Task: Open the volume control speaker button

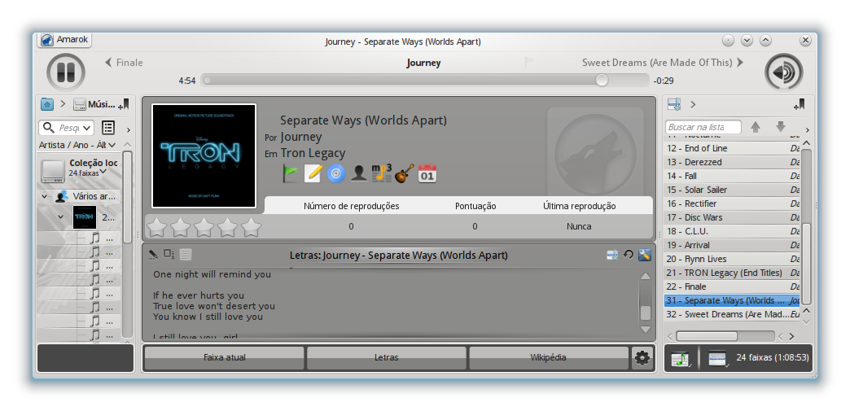Action: click(783, 72)
